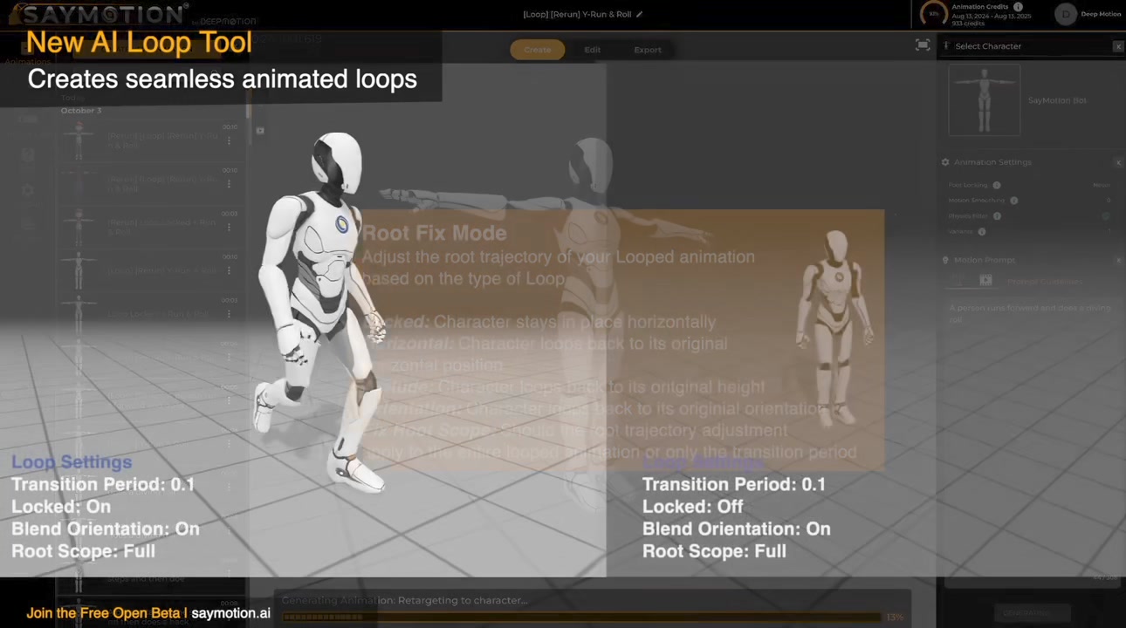Switch to the Export tab
Image resolution: width=1126 pixels, height=628 pixels.
pos(648,50)
